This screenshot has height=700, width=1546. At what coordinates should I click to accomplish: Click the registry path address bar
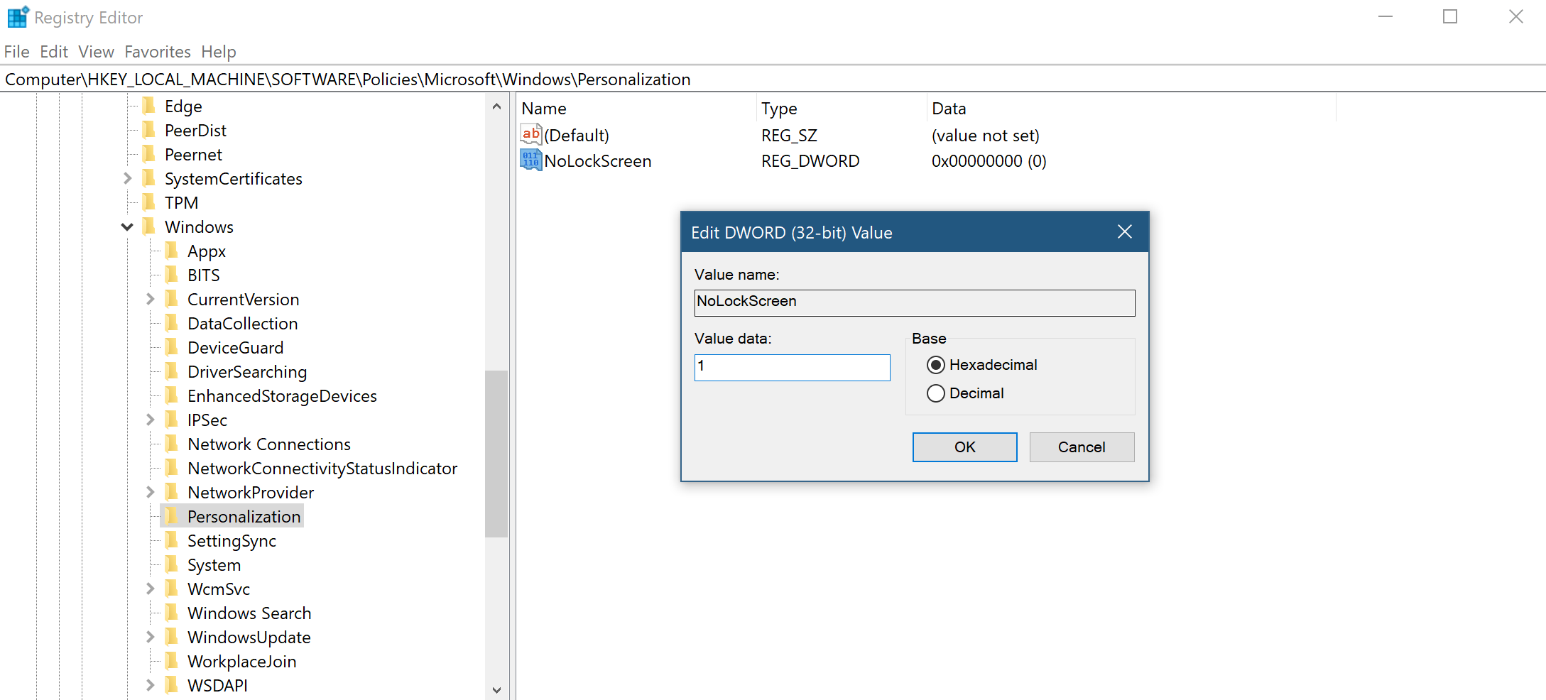click(x=773, y=79)
